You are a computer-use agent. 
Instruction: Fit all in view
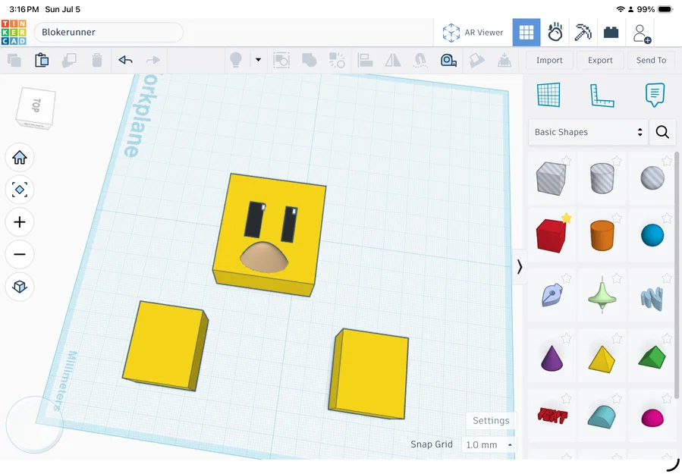(20, 190)
